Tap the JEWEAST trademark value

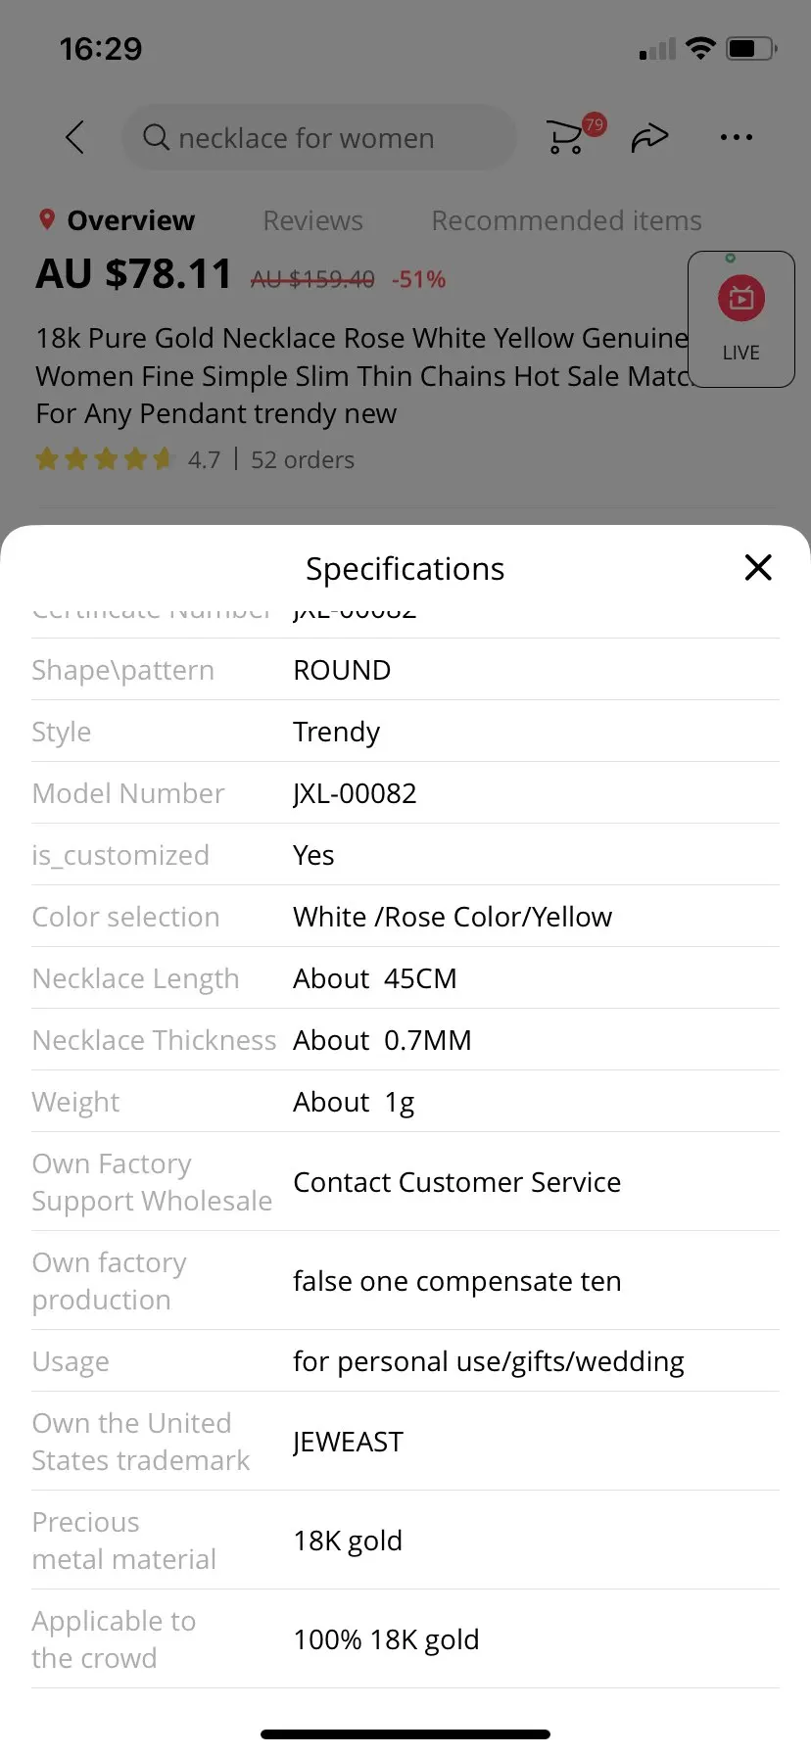pos(348,1442)
